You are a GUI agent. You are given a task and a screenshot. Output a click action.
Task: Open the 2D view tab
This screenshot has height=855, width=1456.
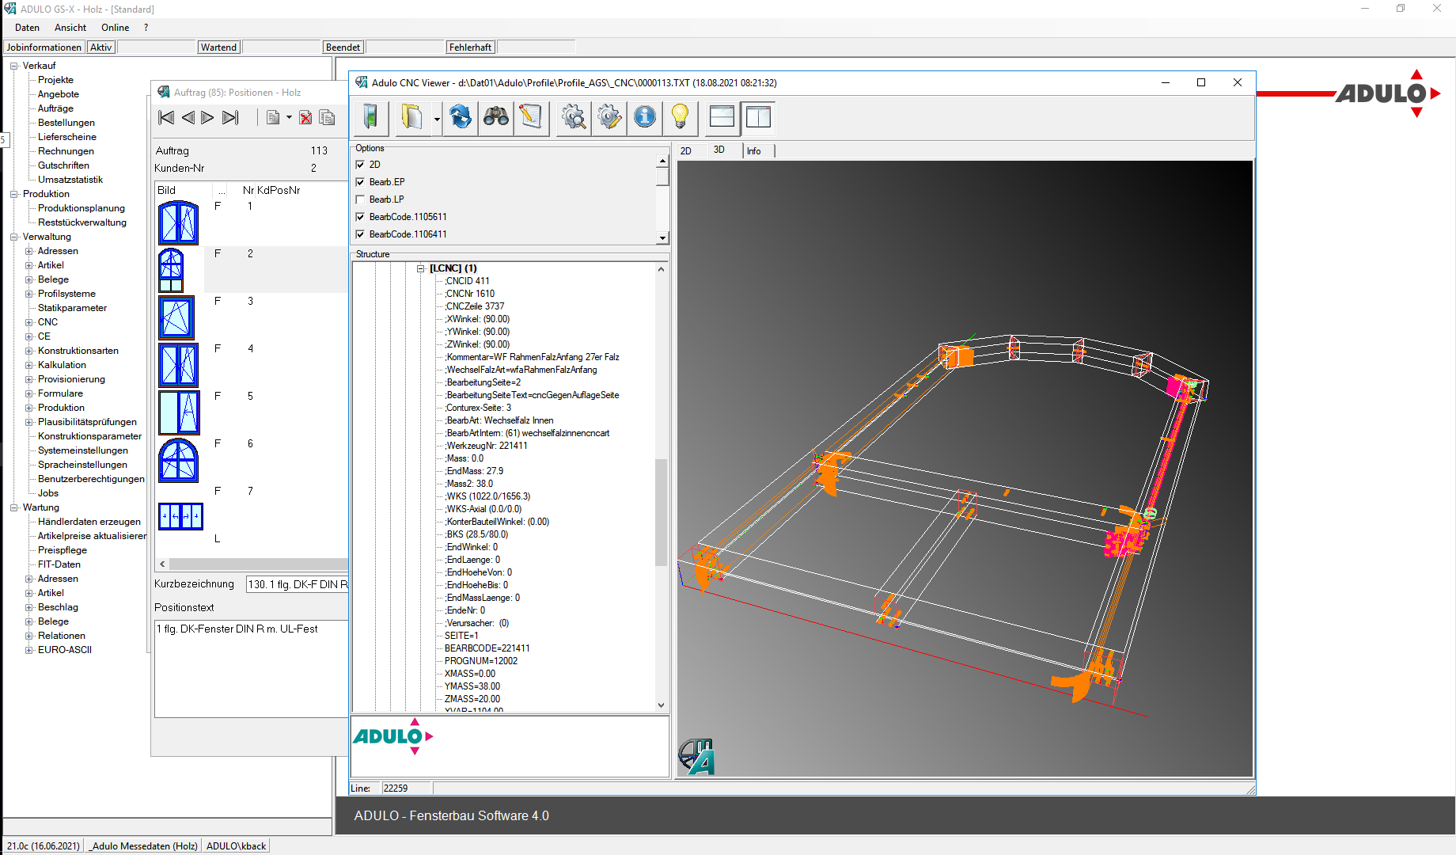(x=686, y=150)
